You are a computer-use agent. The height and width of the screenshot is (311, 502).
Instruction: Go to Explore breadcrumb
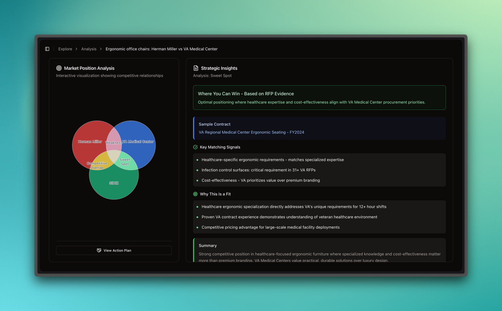click(x=65, y=49)
